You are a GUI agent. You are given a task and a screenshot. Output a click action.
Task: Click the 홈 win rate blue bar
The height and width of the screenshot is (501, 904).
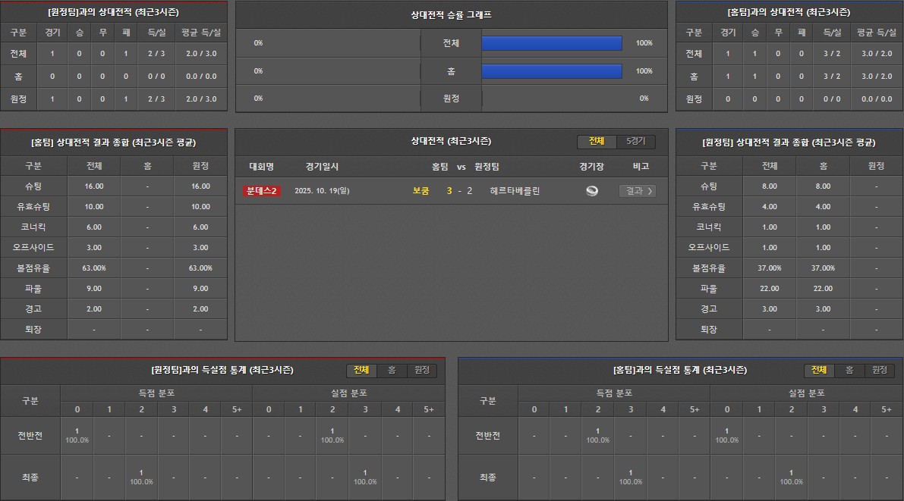click(552, 70)
